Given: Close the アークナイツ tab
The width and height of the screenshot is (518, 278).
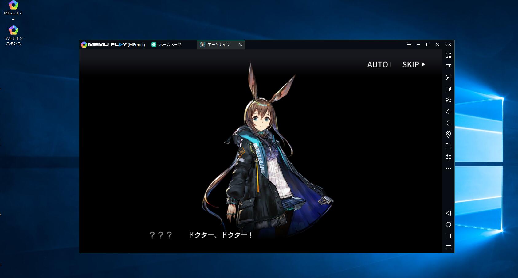Looking at the screenshot, I should click(x=241, y=45).
